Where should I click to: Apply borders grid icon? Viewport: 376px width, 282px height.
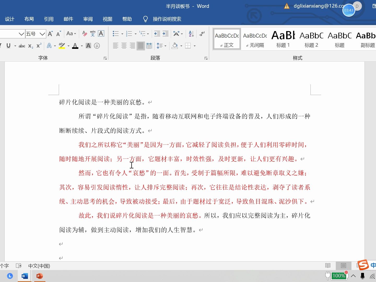click(x=188, y=46)
